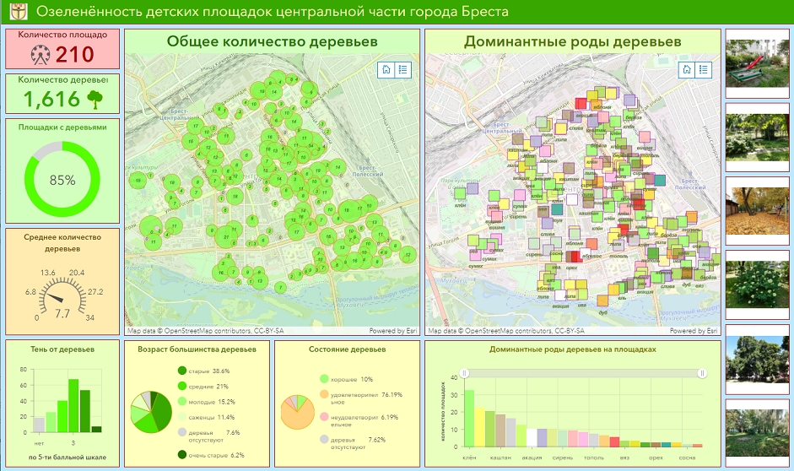Click the Доминантные роды деревьев map title
This screenshot has height=471, width=794.
click(573, 41)
